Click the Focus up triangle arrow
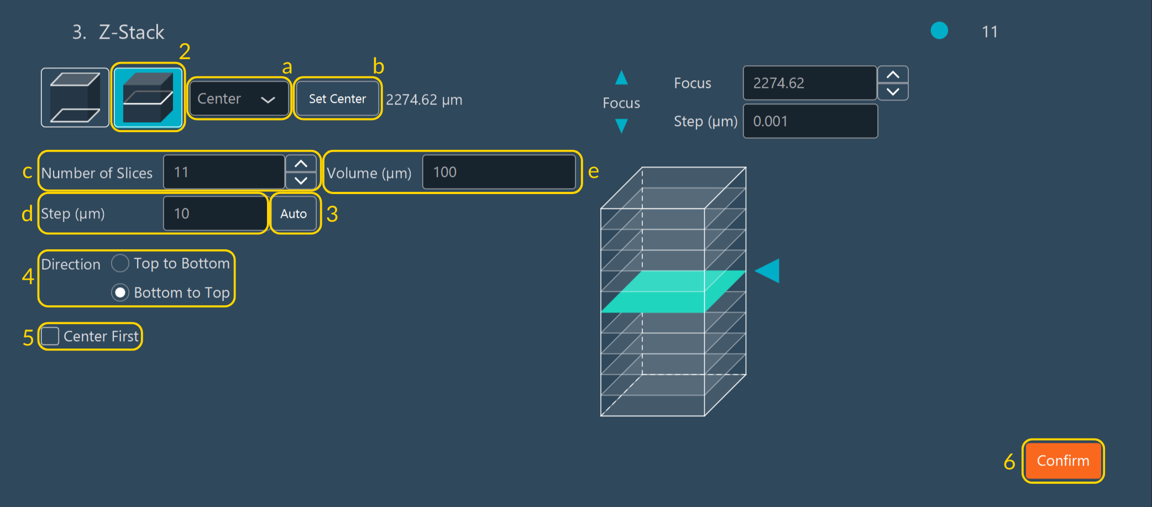The height and width of the screenshot is (507, 1152). click(x=621, y=78)
